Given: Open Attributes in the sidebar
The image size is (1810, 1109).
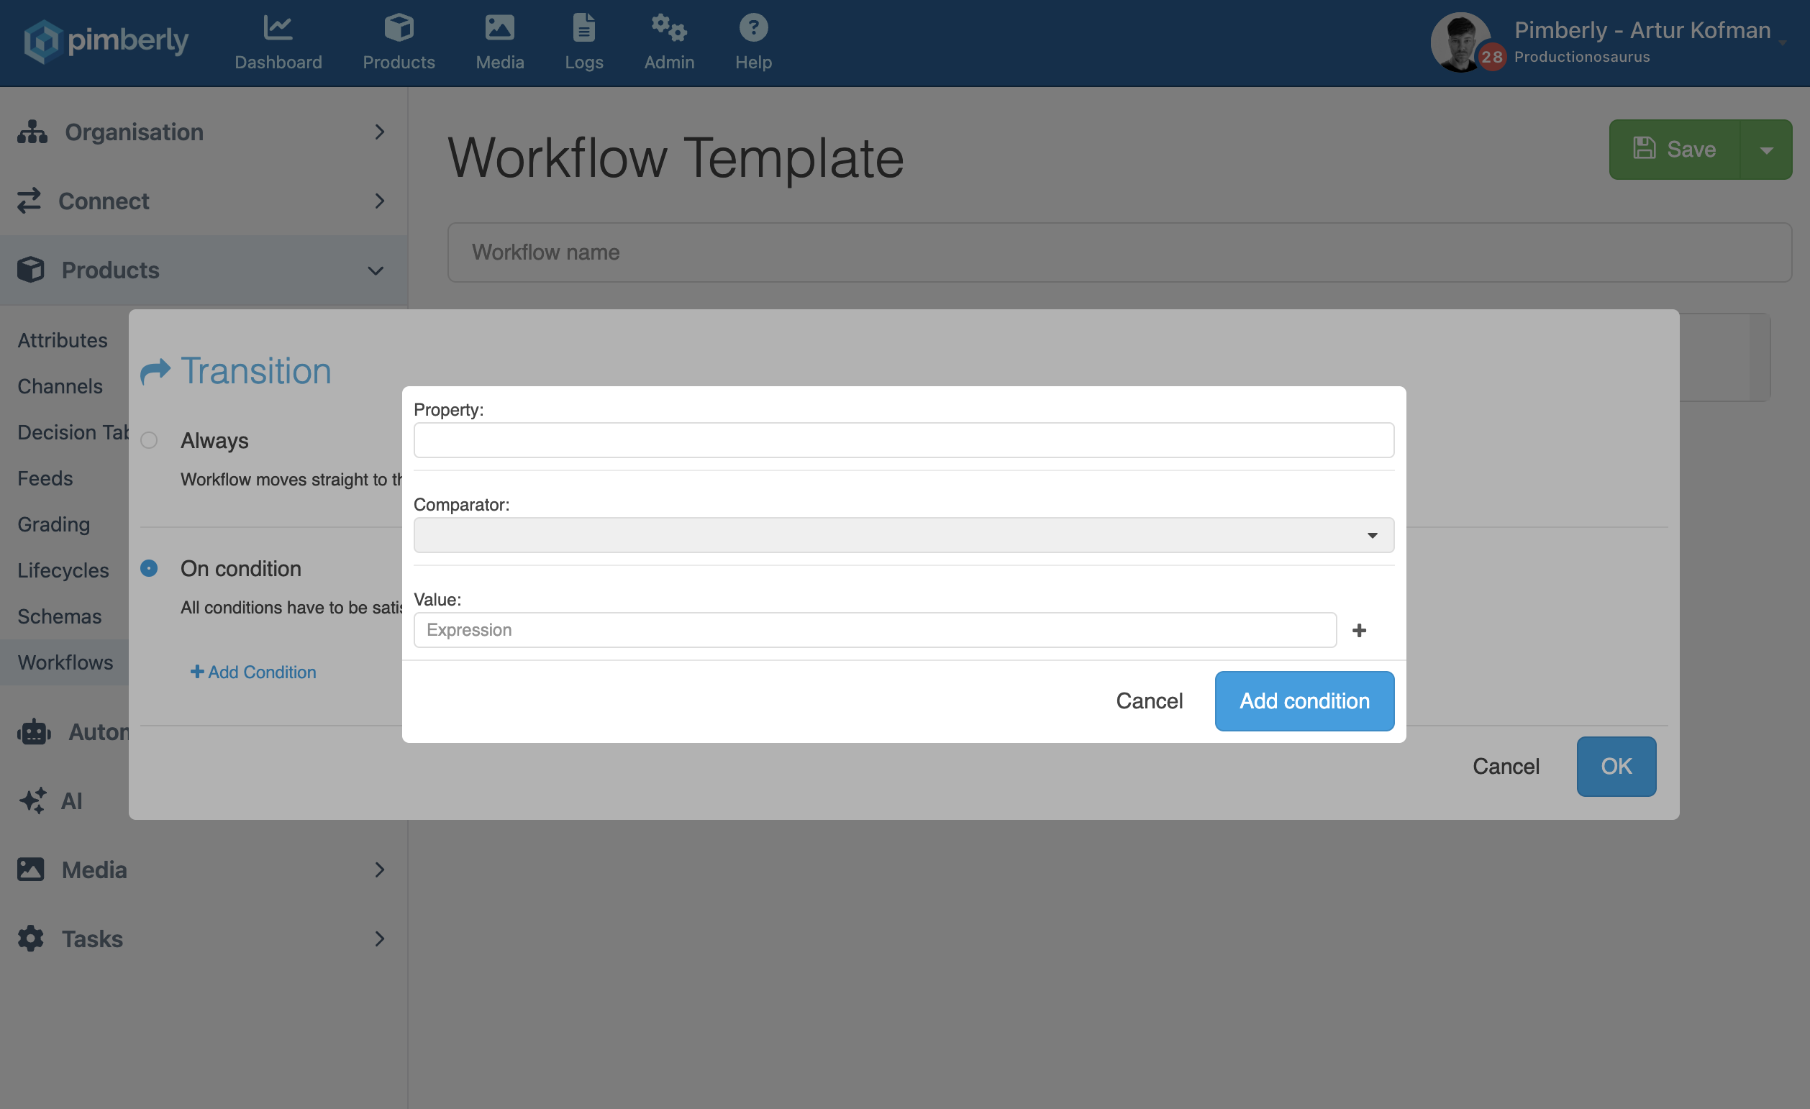Looking at the screenshot, I should [63, 340].
